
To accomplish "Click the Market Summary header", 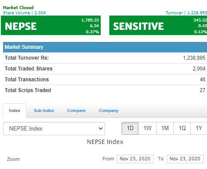I will [x=105, y=47].
